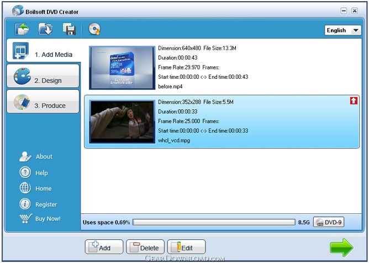This screenshot has height=263, width=369.
Task: Close the Boilsoft DVD Creator window
Action: pos(355,11)
